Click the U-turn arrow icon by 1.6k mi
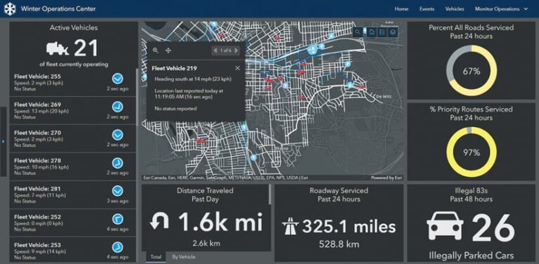The image size is (539, 264). [x=159, y=222]
